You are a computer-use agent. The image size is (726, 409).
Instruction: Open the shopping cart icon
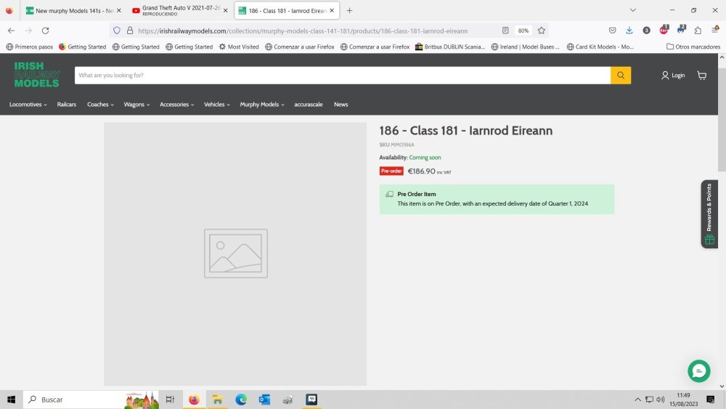coord(701,76)
